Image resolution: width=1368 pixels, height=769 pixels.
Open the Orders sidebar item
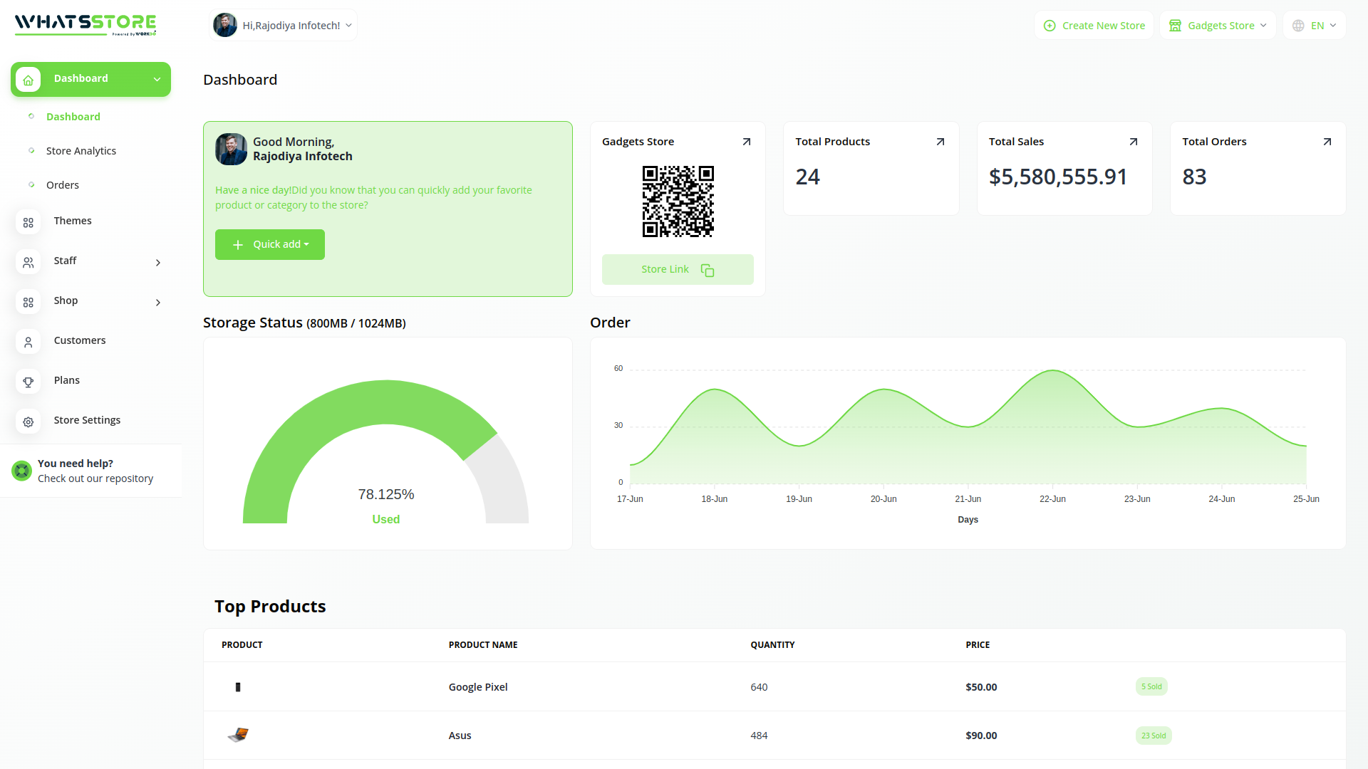(63, 185)
